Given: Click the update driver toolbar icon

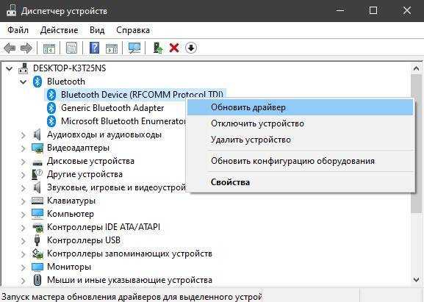Looking at the screenshot, I should 158,48.
